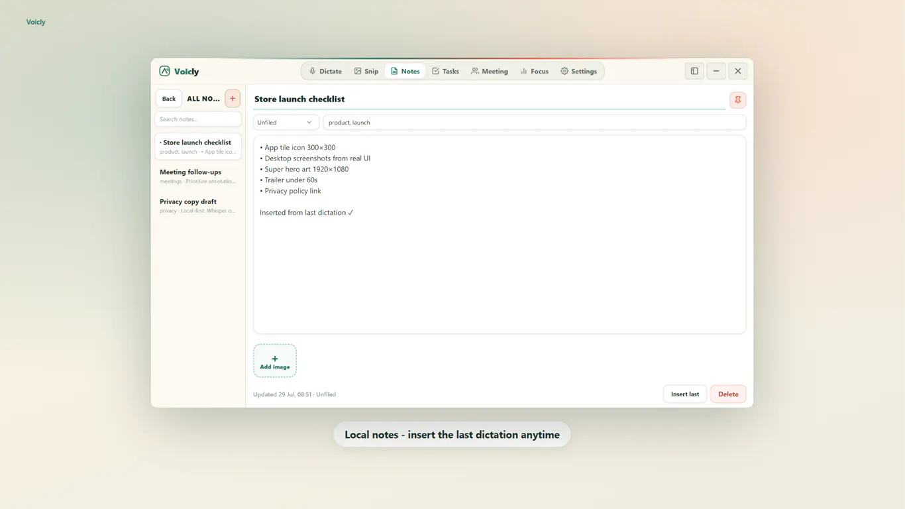Click the line 'App tile icon 300×300'
Viewport: 905px width, 509px height.
[x=297, y=147]
